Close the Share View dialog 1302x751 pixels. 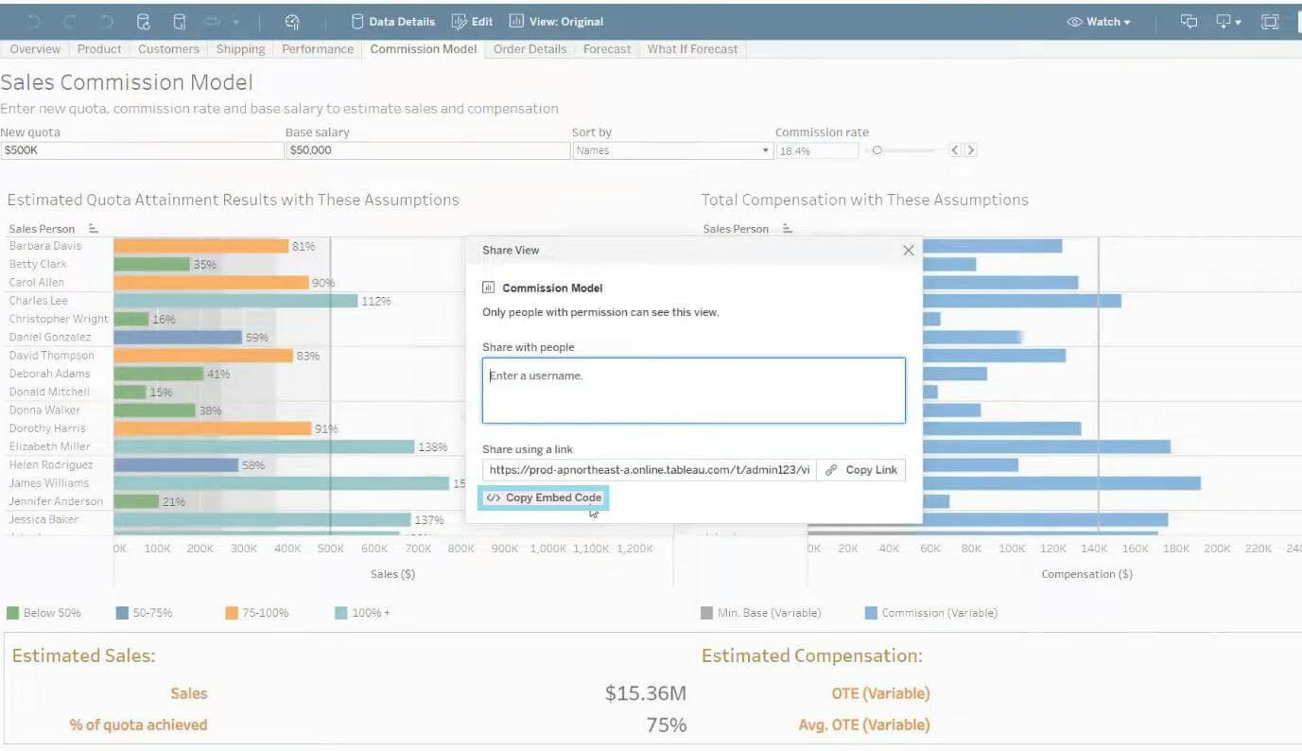coord(909,251)
